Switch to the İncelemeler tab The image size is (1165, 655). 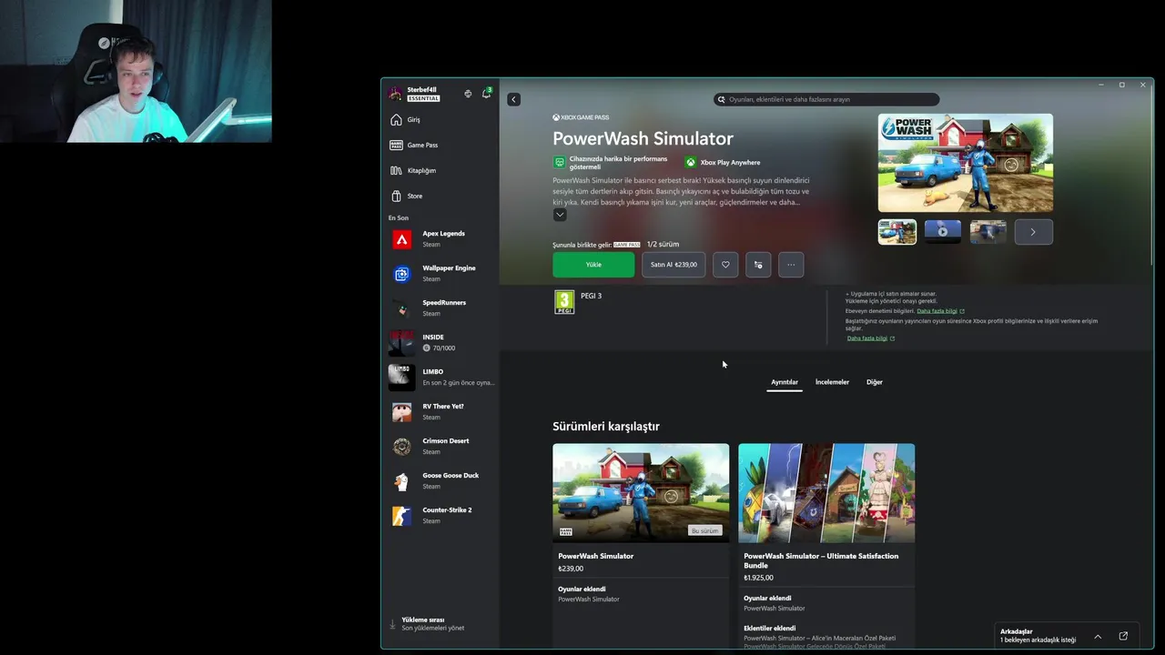[x=832, y=382]
